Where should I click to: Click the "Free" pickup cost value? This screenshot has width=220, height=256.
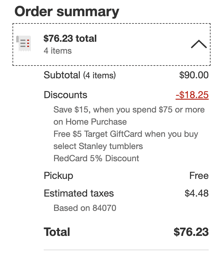[x=199, y=176]
